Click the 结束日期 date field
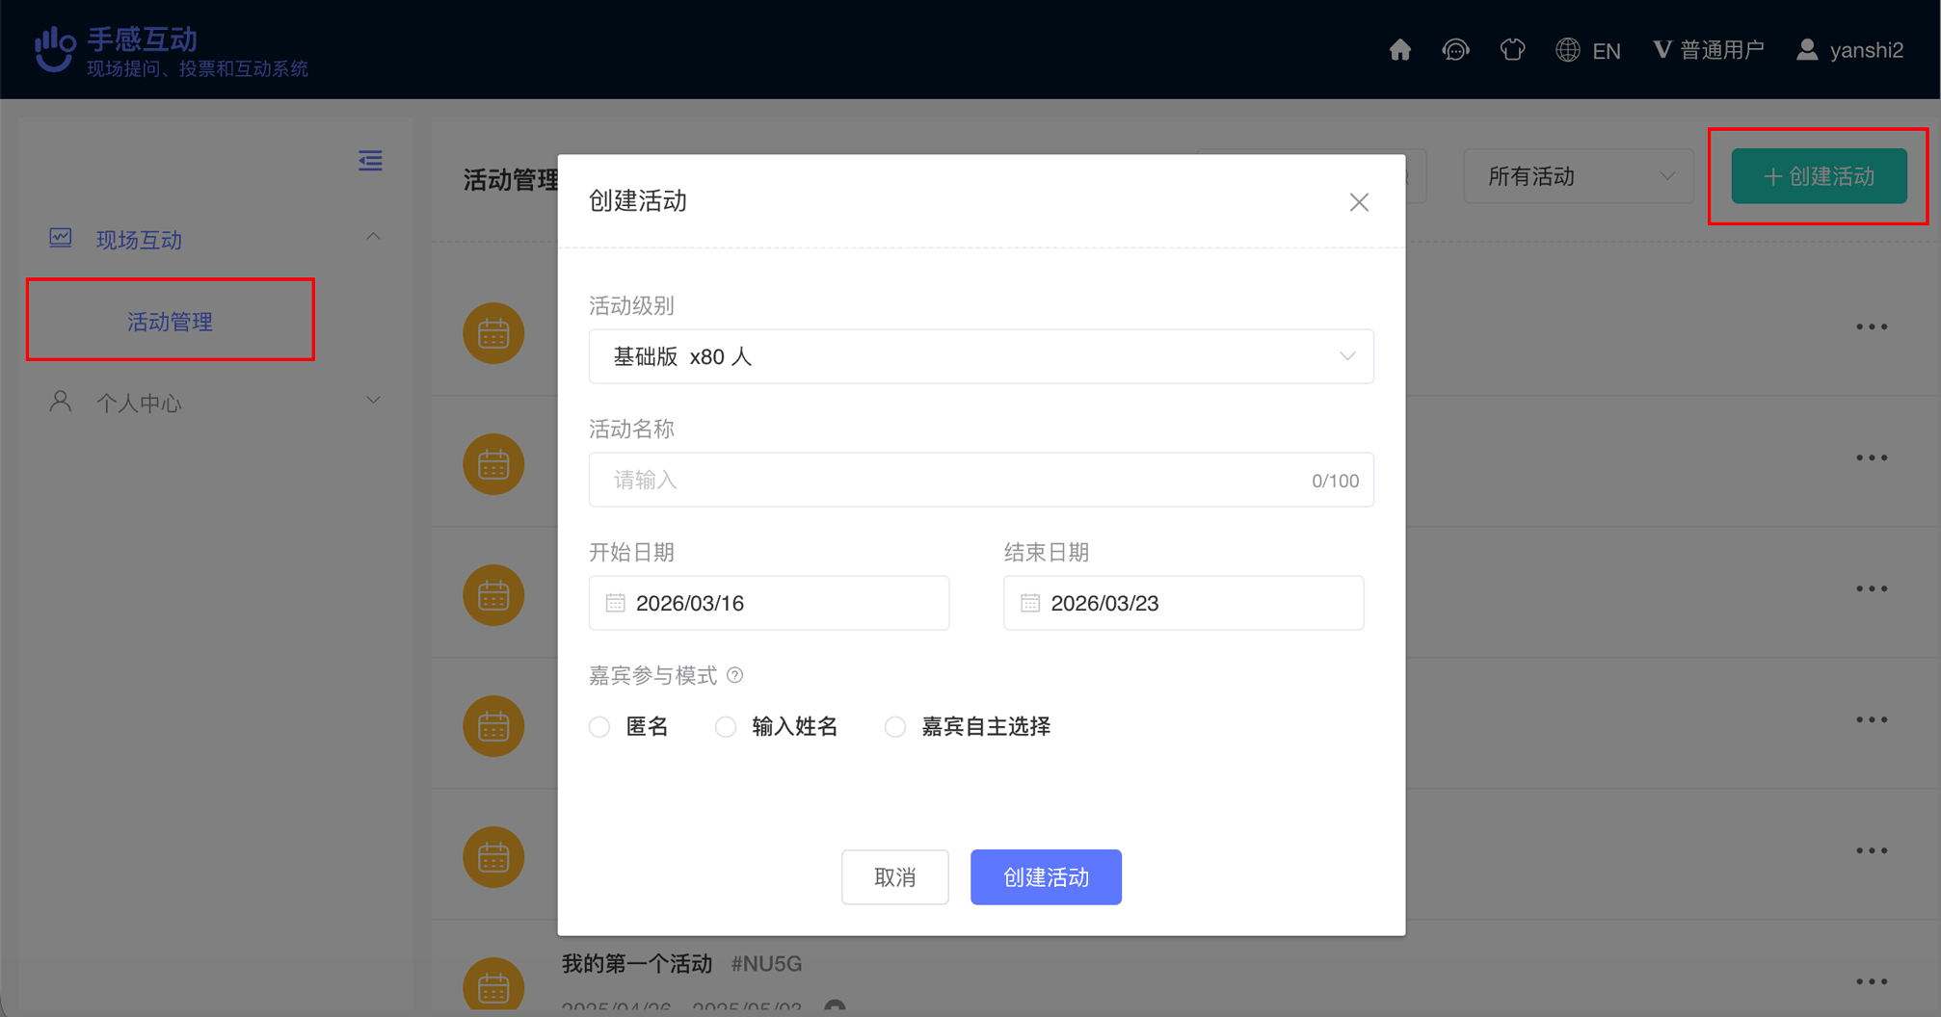Viewport: 1941px width, 1017px height. 1183,603
